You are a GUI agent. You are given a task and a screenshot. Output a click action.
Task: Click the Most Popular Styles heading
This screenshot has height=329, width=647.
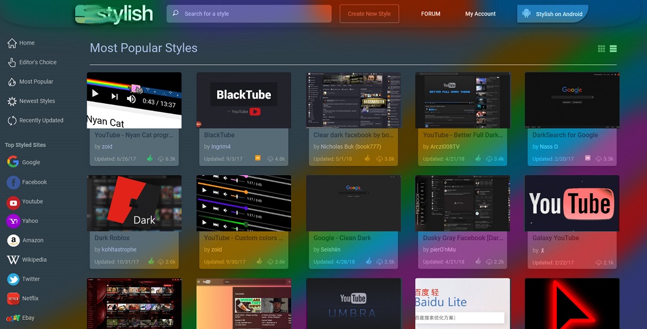tap(144, 48)
